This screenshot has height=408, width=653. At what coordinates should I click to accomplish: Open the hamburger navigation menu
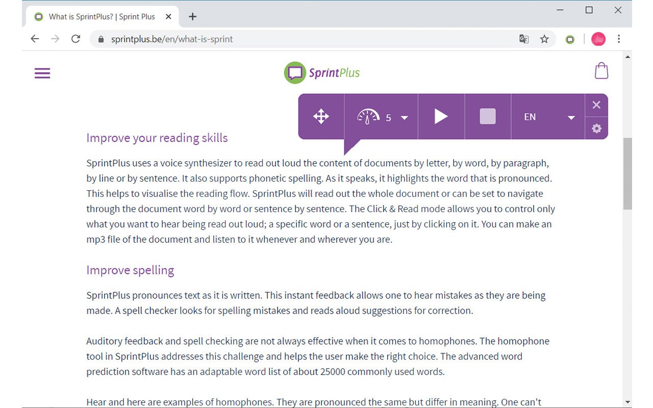coord(42,73)
